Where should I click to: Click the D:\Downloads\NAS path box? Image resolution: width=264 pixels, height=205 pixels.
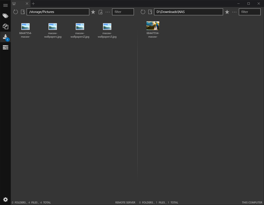click(x=188, y=12)
